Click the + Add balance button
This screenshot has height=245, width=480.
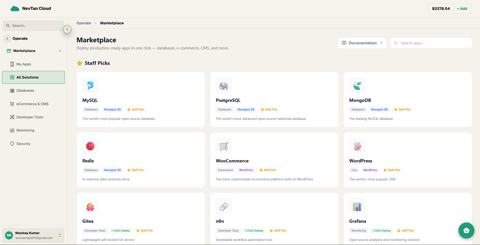click(x=462, y=9)
